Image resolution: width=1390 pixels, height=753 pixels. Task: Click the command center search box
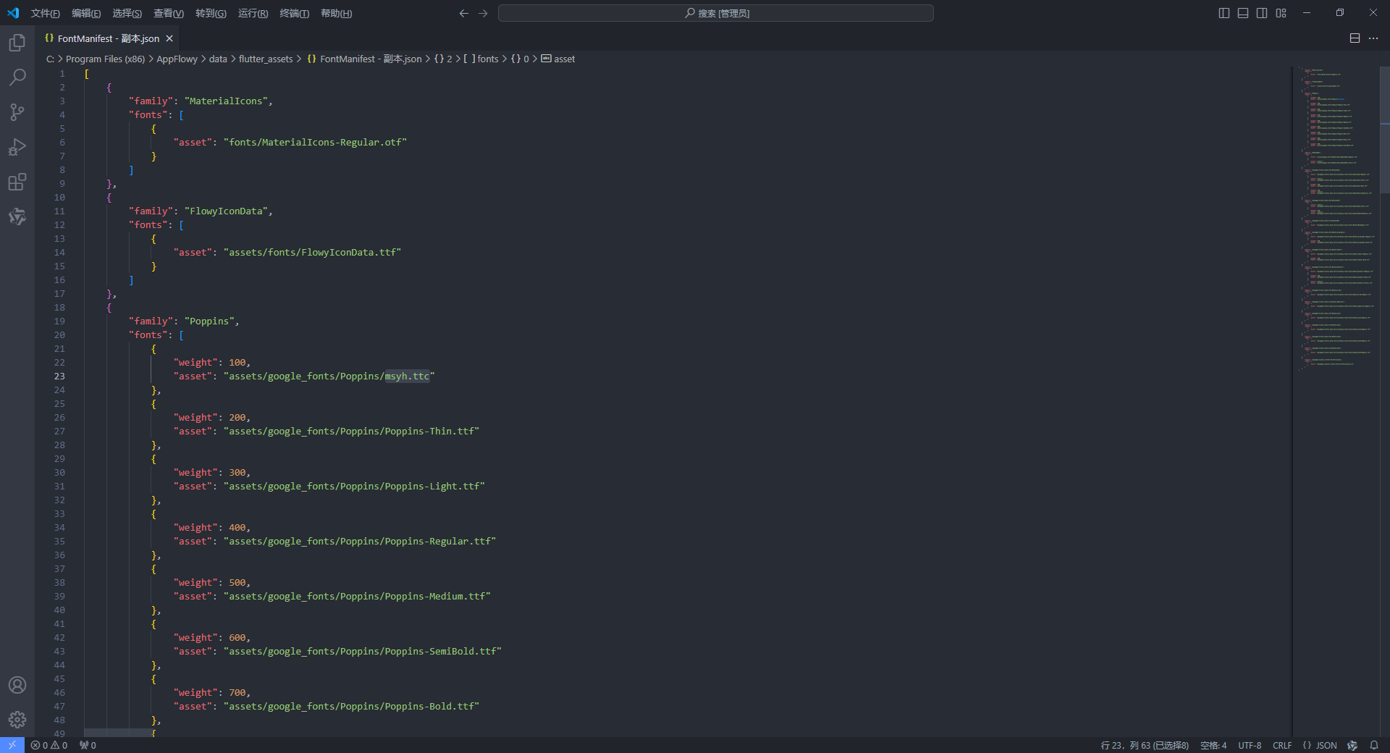coord(715,13)
